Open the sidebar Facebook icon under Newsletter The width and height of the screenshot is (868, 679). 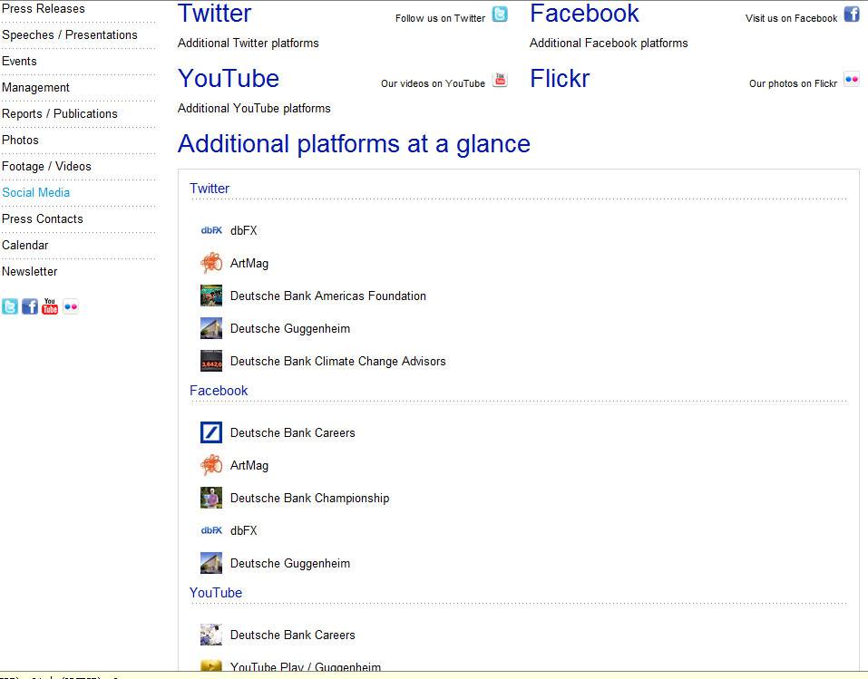pyautogui.click(x=30, y=306)
